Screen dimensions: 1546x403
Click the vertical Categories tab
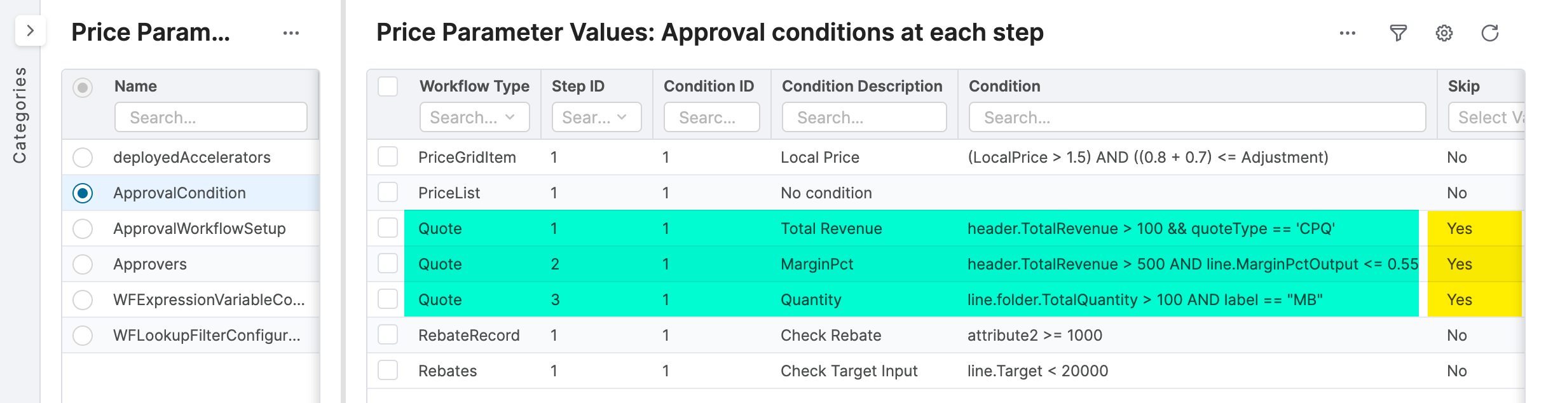click(x=20, y=111)
